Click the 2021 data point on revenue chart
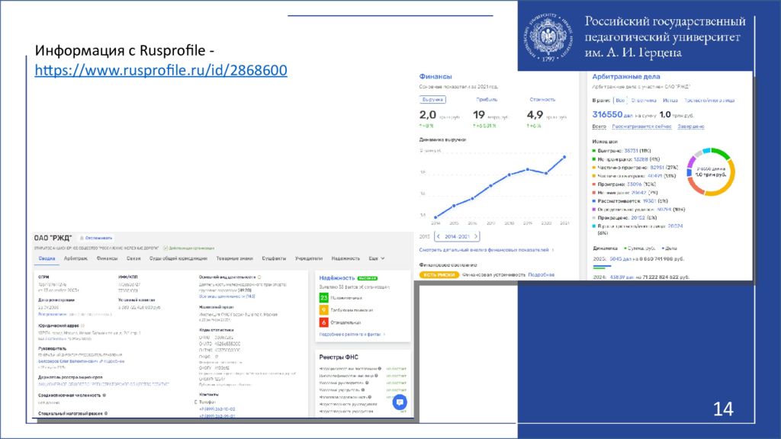 [564, 157]
